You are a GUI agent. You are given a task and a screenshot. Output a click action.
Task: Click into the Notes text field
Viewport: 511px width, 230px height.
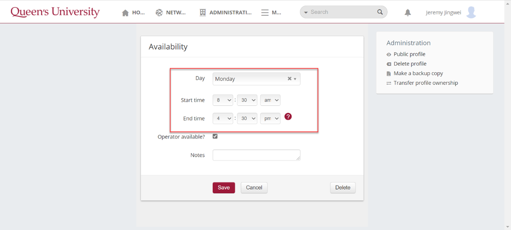click(x=256, y=155)
